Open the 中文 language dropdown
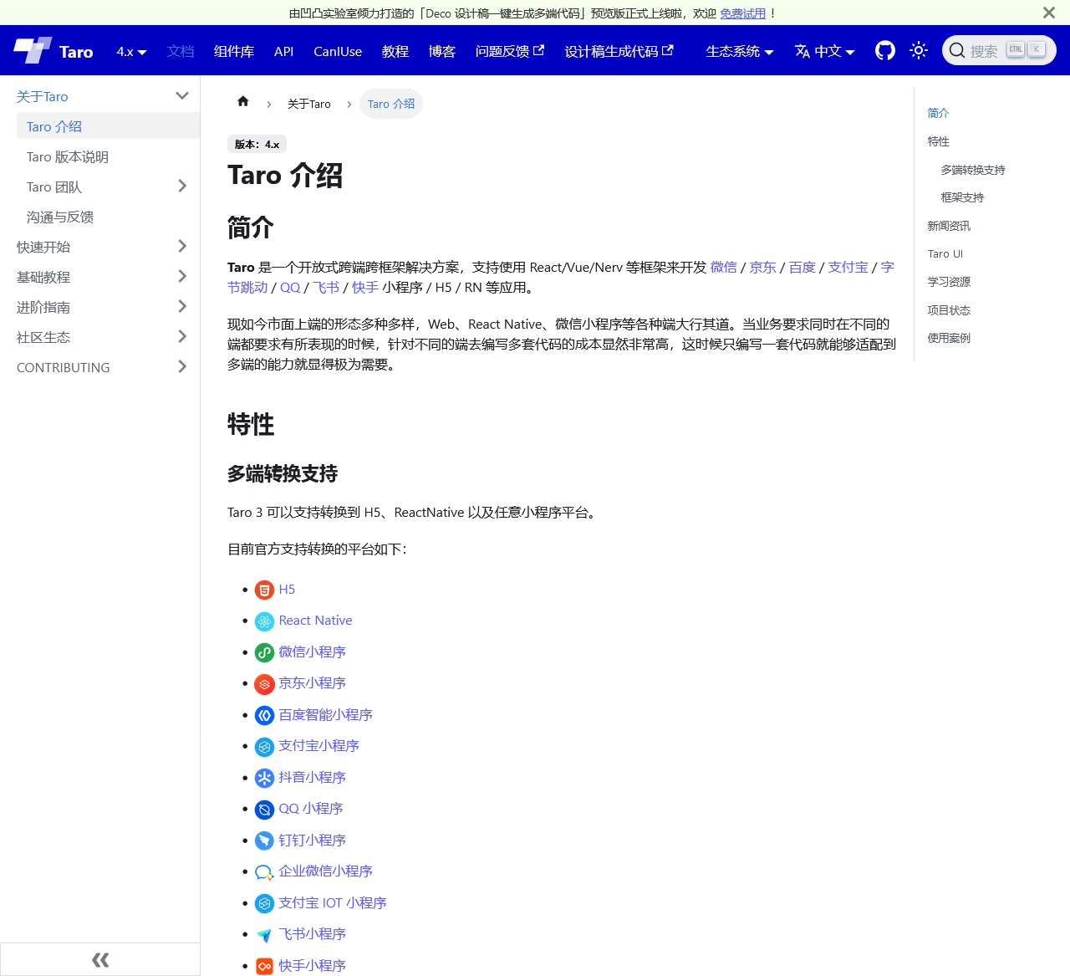This screenshot has height=976, width=1070. pos(824,51)
